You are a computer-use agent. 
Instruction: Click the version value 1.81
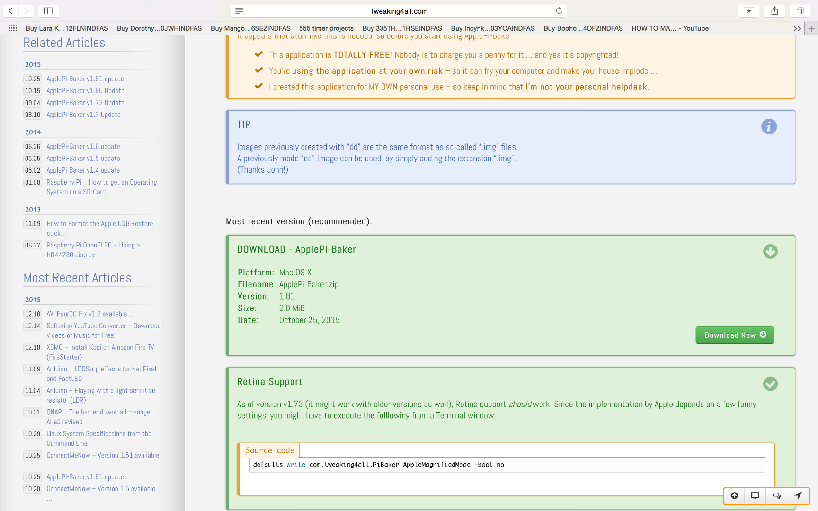point(287,296)
